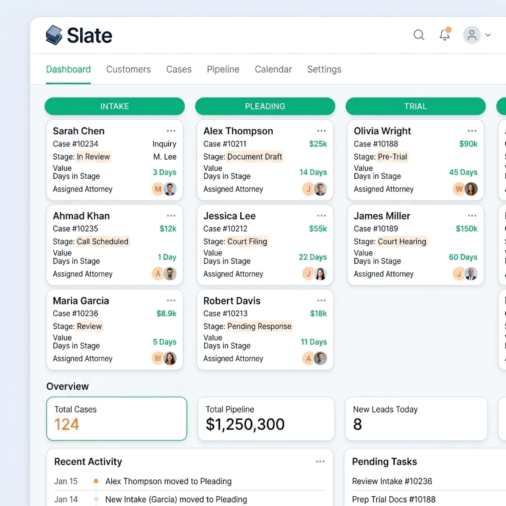Click the user profile avatar icon
The width and height of the screenshot is (506, 506).
(x=472, y=35)
